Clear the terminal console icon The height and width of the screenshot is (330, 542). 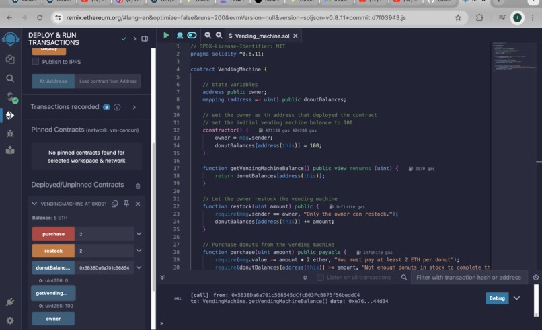[535, 278]
